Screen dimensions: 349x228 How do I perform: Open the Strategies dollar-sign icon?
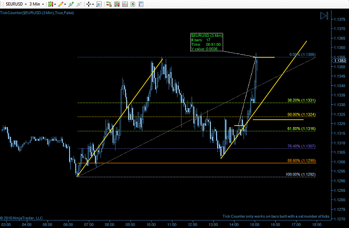[133, 4]
